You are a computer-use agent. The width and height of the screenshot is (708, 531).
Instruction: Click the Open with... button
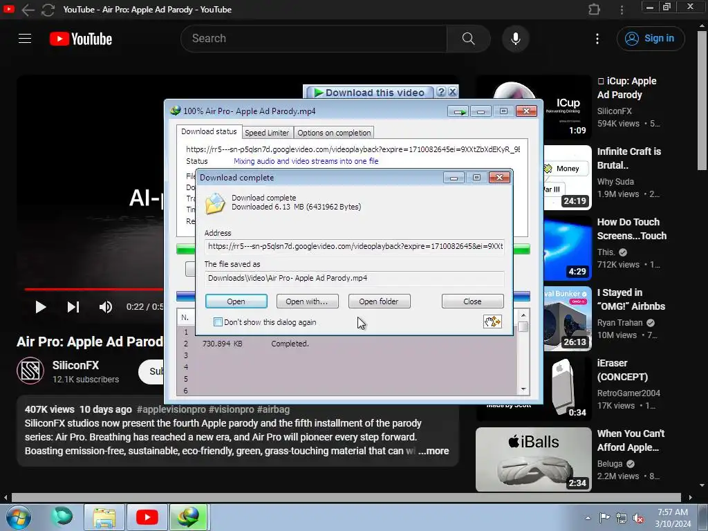coord(307,301)
